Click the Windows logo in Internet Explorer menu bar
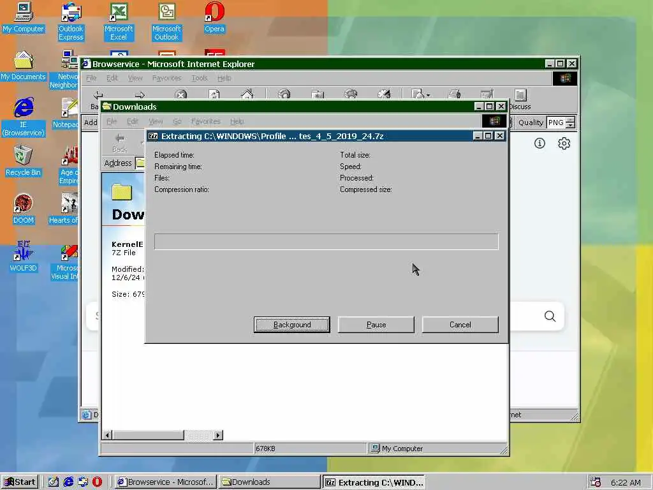This screenshot has height=490, width=653. (x=565, y=78)
